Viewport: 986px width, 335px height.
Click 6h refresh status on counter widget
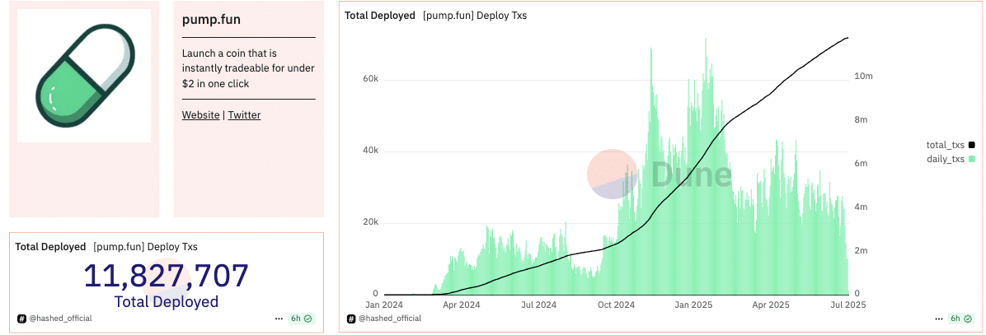(301, 319)
